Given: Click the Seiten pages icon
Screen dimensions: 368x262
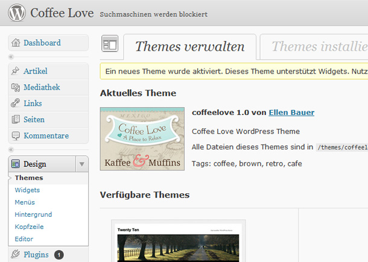Looking at the screenshot, I should coord(16,119).
